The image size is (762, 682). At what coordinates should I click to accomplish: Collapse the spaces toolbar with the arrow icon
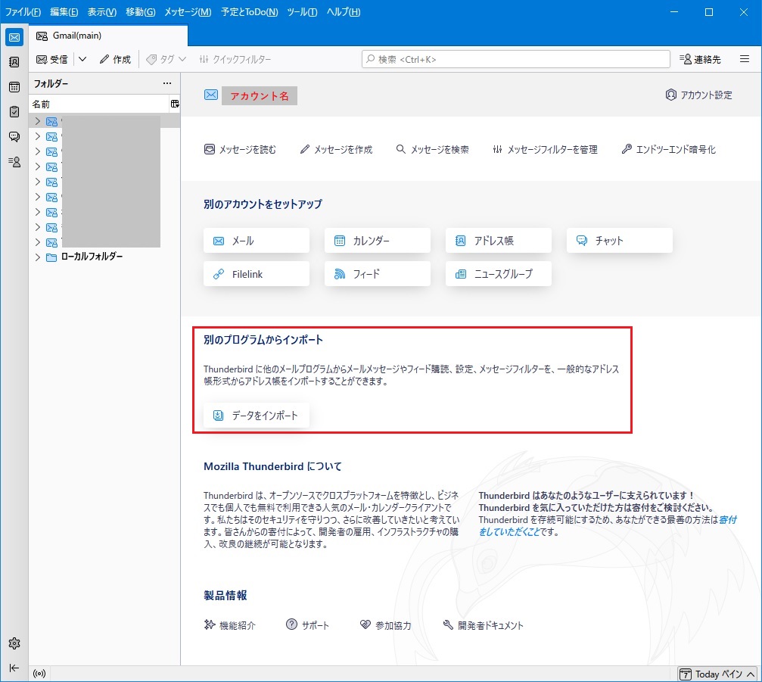point(14,668)
